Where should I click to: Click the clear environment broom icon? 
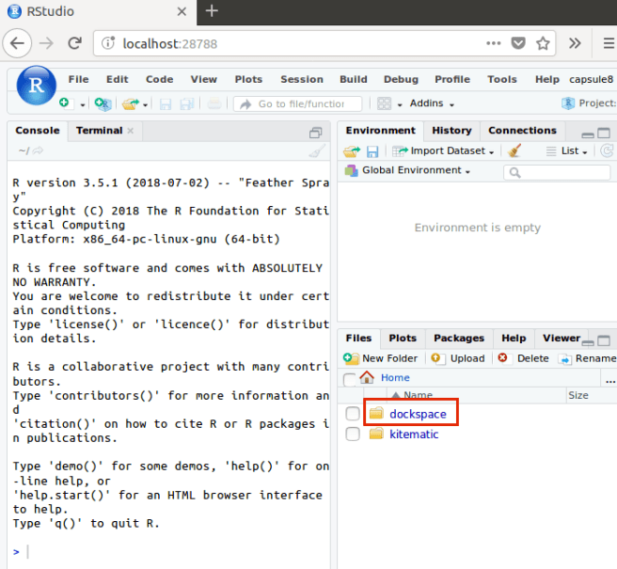tap(514, 150)
